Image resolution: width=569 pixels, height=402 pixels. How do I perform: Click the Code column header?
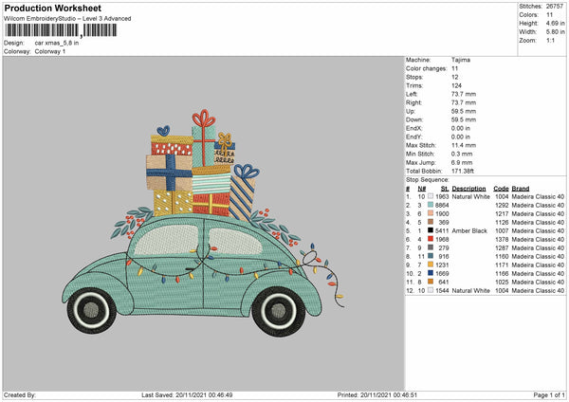pos(502,188)
